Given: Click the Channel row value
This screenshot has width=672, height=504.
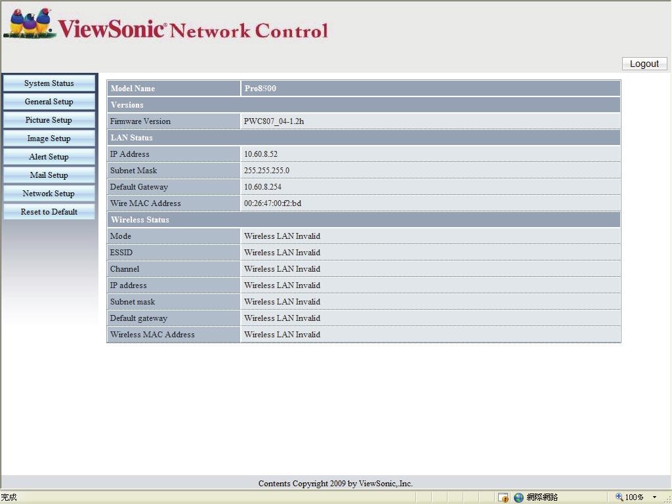Looking at the screenshot, I should (282, 268).
